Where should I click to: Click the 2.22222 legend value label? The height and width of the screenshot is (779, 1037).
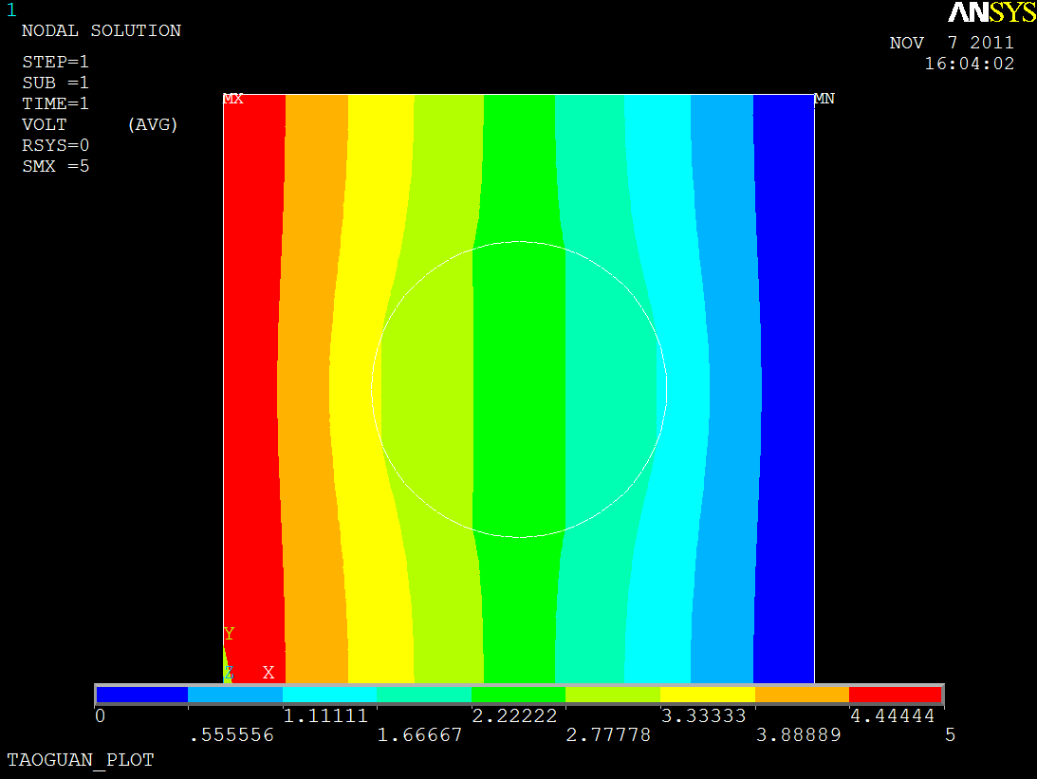coord(514,715)
